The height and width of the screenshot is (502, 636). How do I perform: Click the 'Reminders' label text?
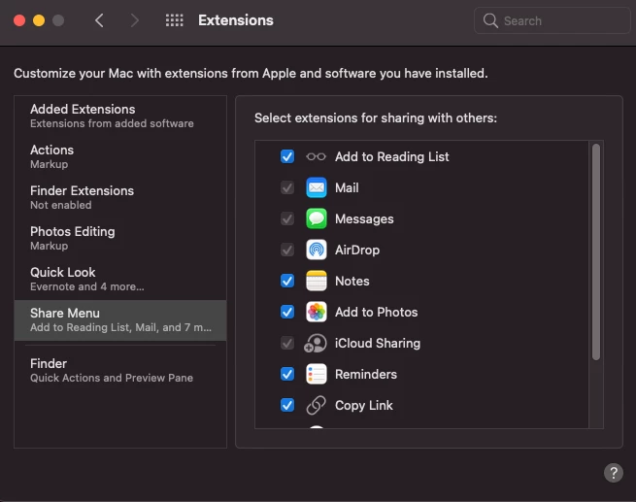[x=366, y=374]
